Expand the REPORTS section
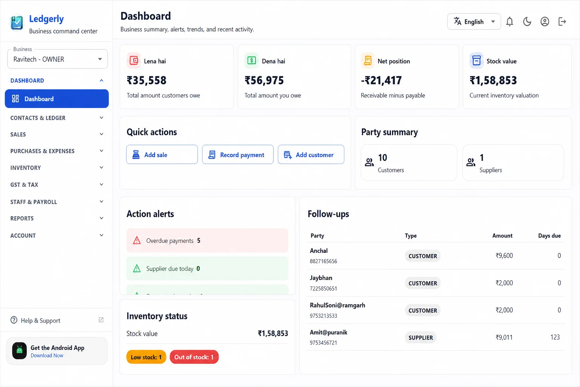Viewport: 580px width, 387px height. [x=57, y=218]
